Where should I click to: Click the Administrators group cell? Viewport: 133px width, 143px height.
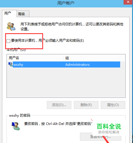pos(77,65)
